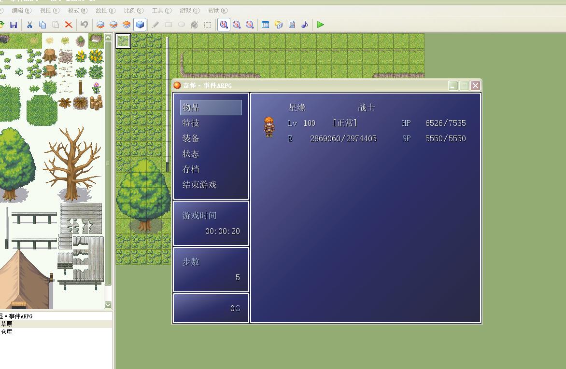This screenshot has height=369, width=566.
Task: Open the Database icon
Action: (x=265, y=25)
